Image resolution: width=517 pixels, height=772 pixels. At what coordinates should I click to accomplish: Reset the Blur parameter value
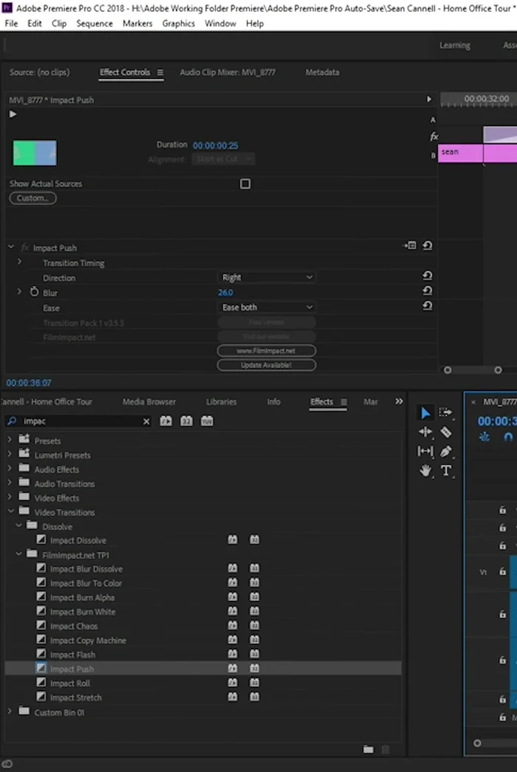[x=427, y=291]
